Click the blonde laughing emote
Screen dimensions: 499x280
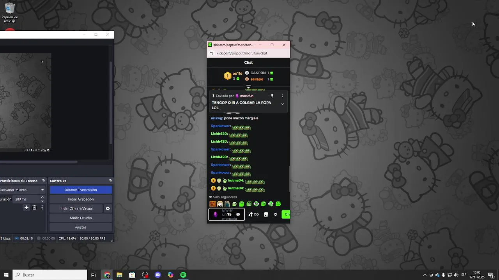pos(220,204)
